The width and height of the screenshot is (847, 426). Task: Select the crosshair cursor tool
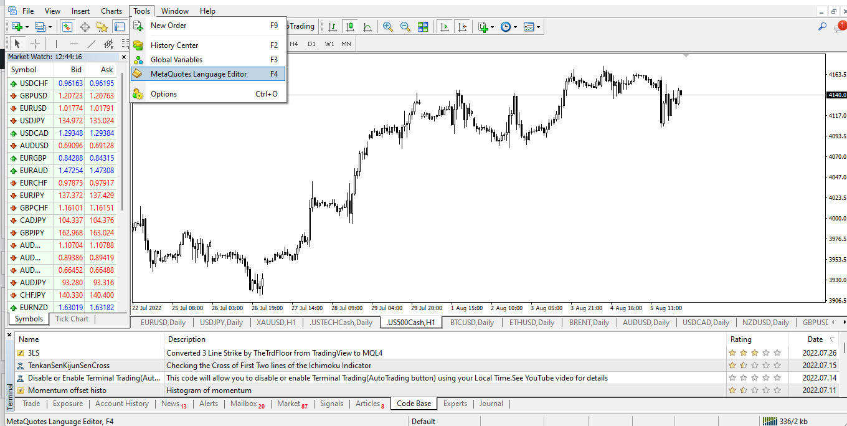35,44
